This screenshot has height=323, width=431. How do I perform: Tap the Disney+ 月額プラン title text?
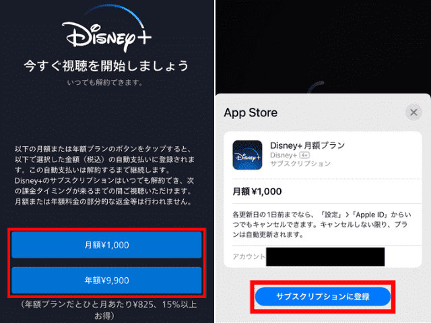[x=307, y=145]
